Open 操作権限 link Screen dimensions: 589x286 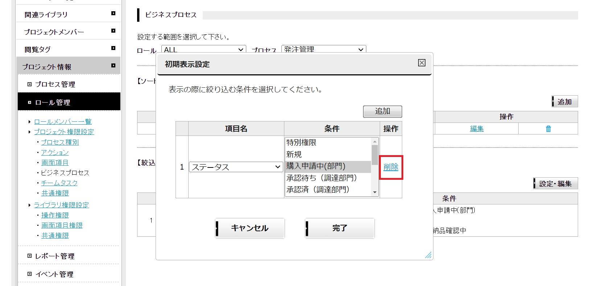pyautogui.click(x=55, y=215)
